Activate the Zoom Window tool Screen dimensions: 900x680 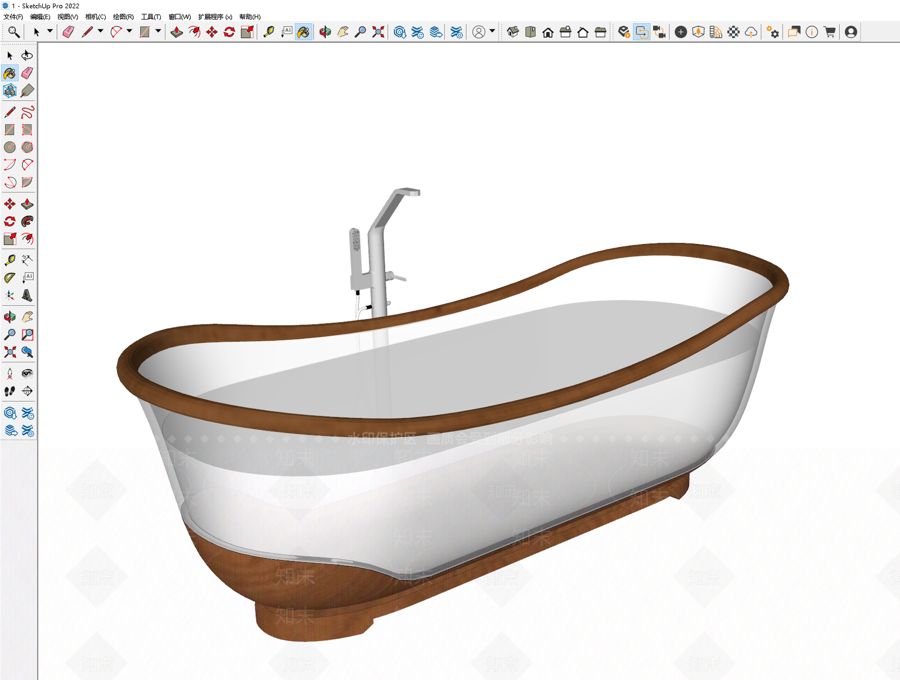point(27,335)
